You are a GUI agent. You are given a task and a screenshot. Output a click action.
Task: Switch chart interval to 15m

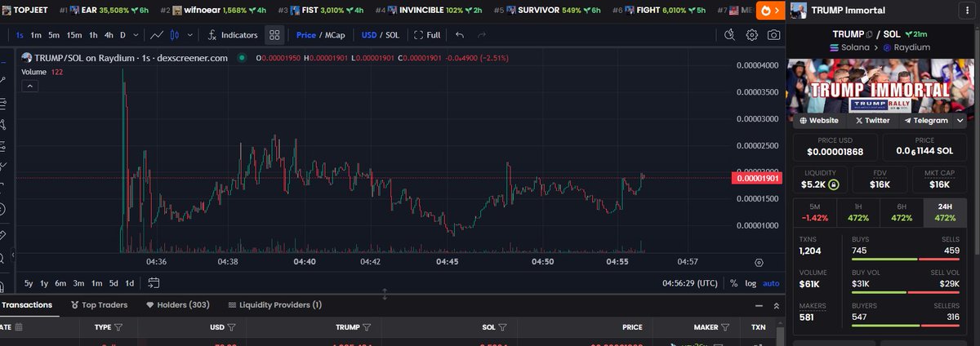[x=74, y=35]
